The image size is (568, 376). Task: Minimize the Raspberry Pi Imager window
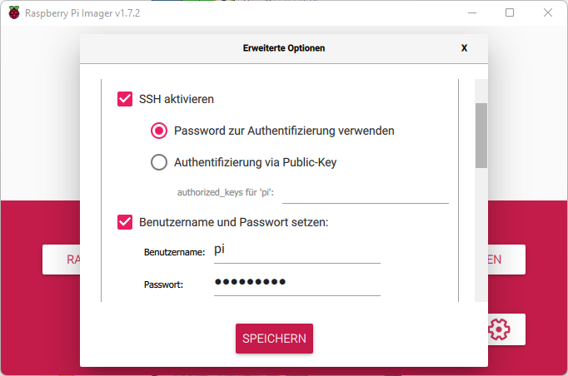point(470,12)
